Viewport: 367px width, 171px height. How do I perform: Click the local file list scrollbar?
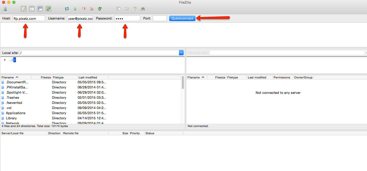[x=183, y=82]
